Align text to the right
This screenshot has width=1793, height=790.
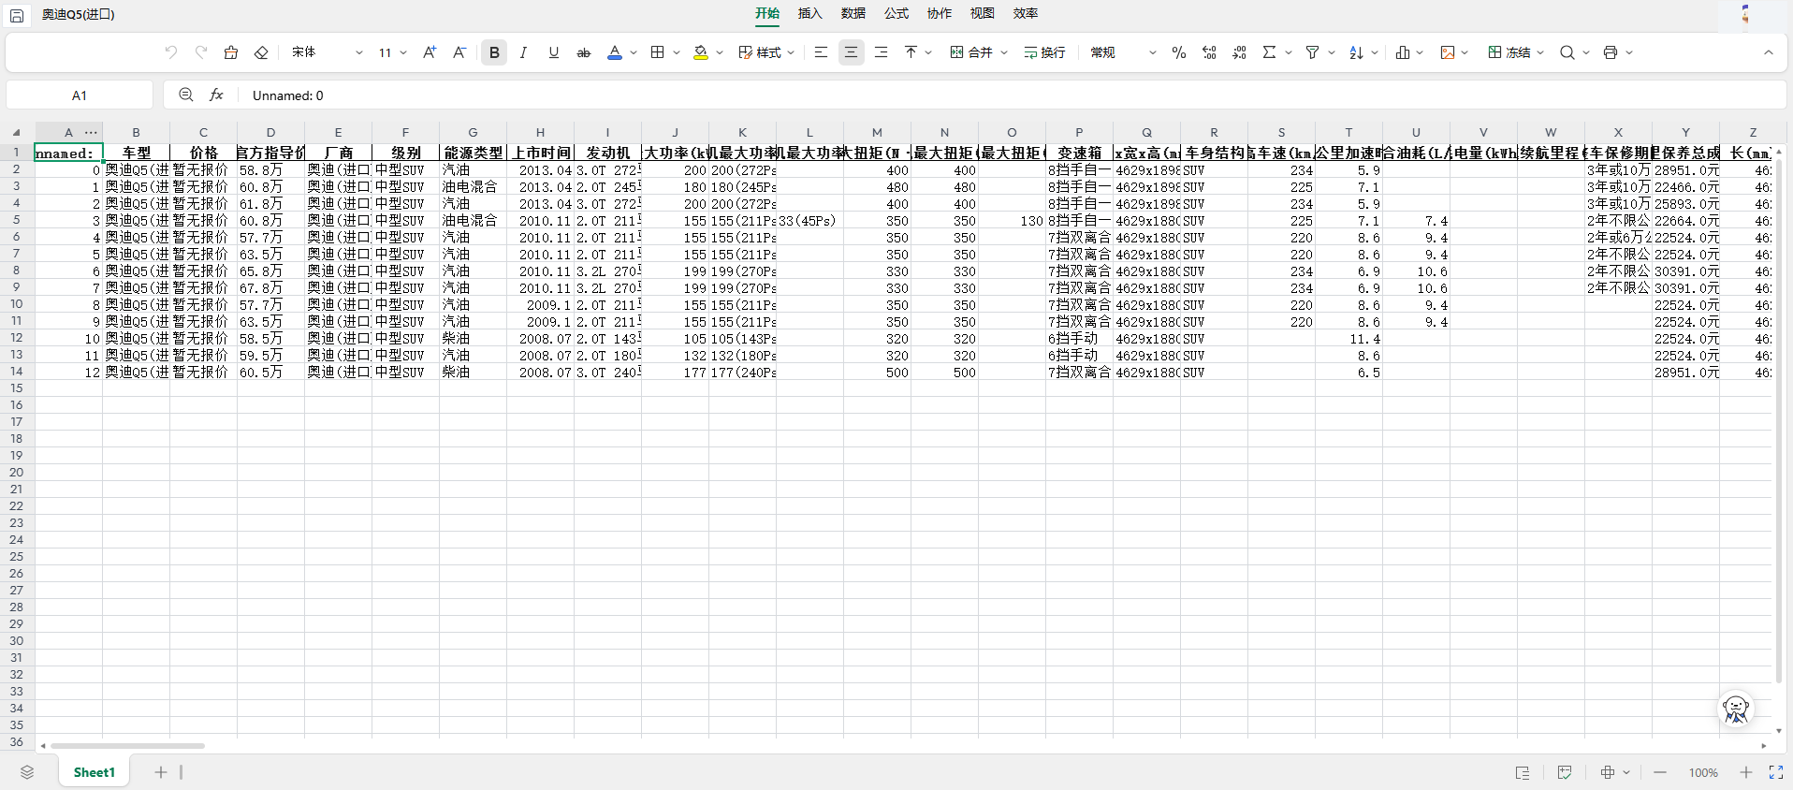pyautogui.click(x=881, y=52)
